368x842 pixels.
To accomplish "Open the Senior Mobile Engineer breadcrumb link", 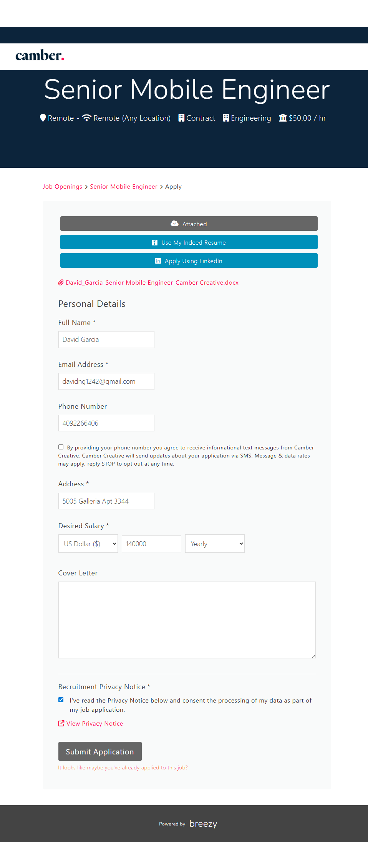I will (123, 187).
